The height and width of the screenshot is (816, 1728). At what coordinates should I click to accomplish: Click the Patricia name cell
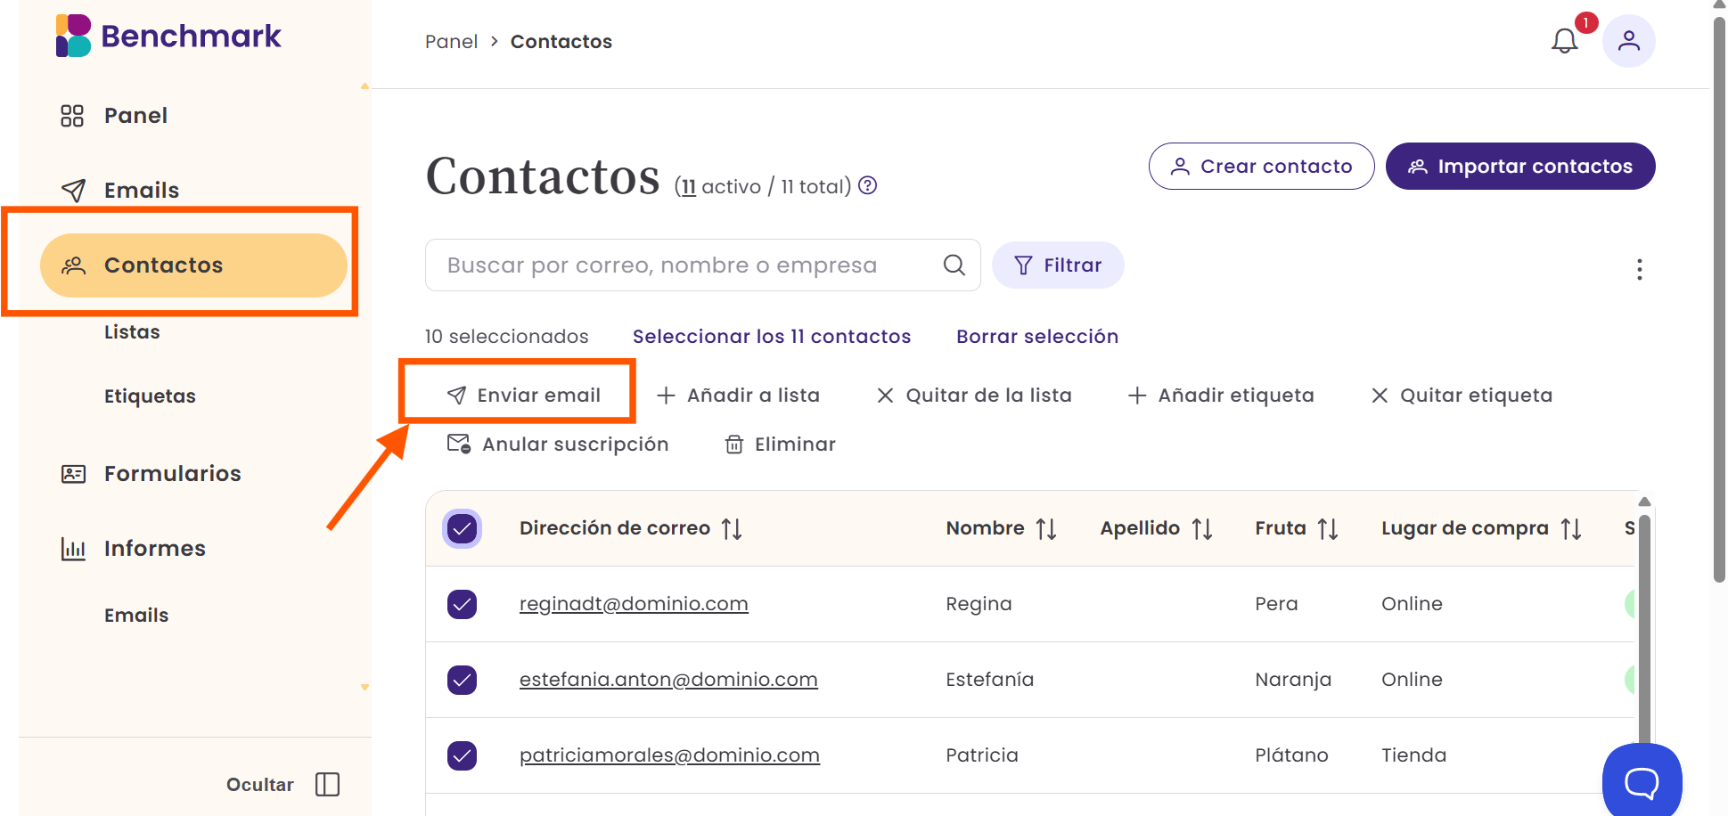coord(982,755)
